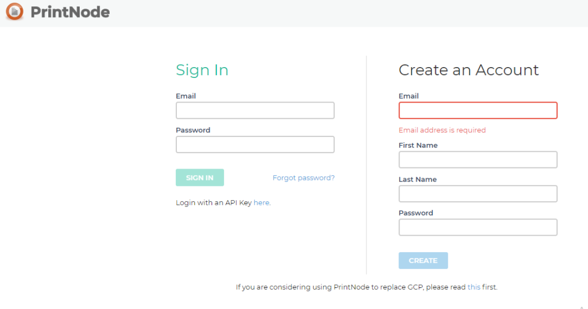Focus the Sign In email field
Viewport: 588px width, 309px height.
(x=255, y=111)
